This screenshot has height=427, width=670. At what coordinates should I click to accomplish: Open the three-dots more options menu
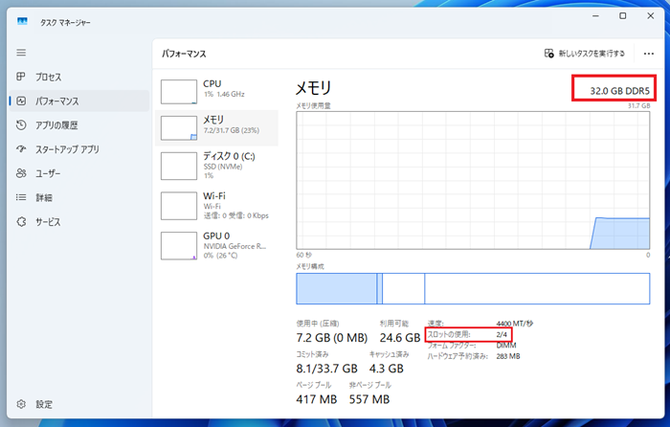(x=649, y=54)
